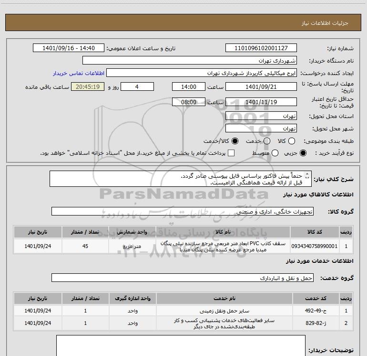367x356 pixels.
Task: Click goods code 093434075899001
Action: [x=315, y=246]
